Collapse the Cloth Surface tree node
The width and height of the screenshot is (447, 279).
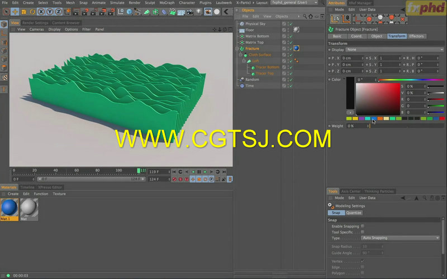click(x=241, y=55)
